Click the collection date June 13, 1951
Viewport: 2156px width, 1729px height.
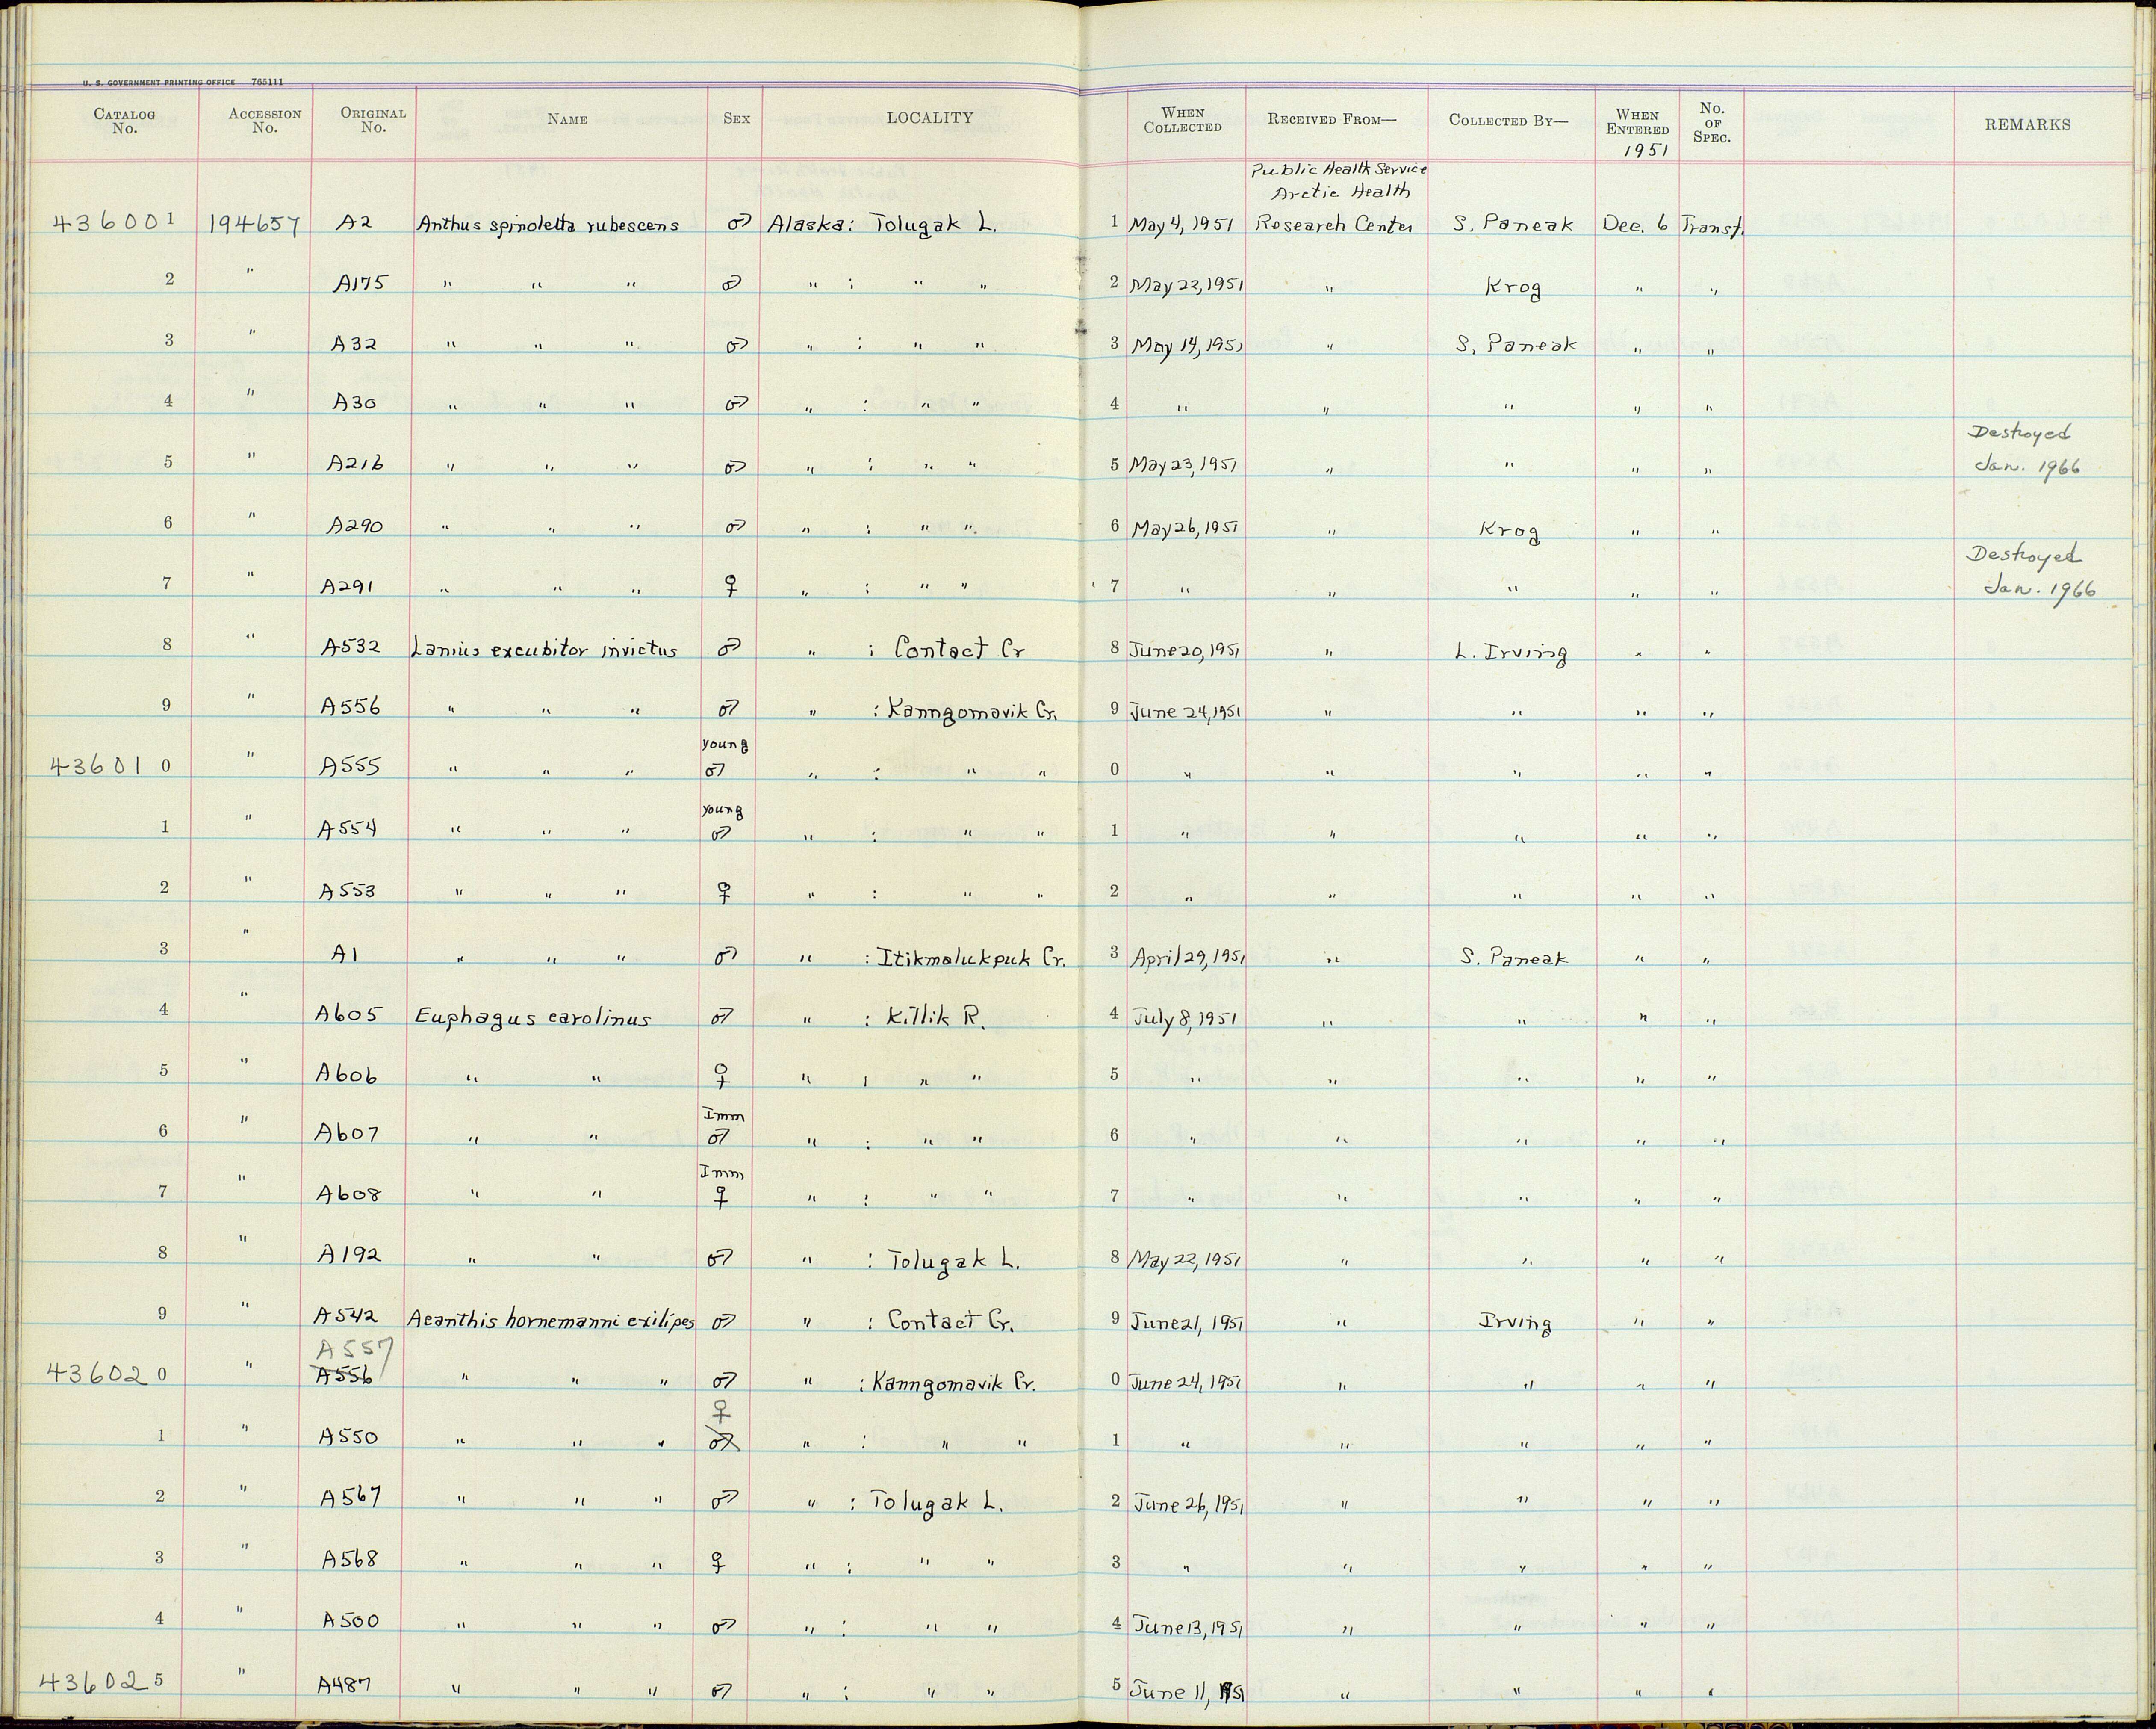1189,1626
